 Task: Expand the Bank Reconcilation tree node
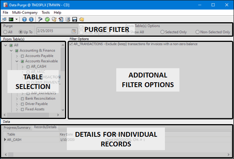click(x=17, y=99)
